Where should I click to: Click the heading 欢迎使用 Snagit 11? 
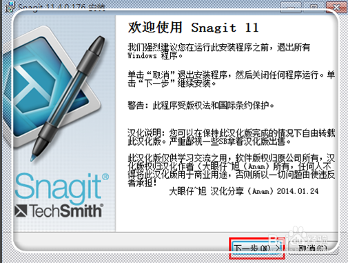click(194, 28)
